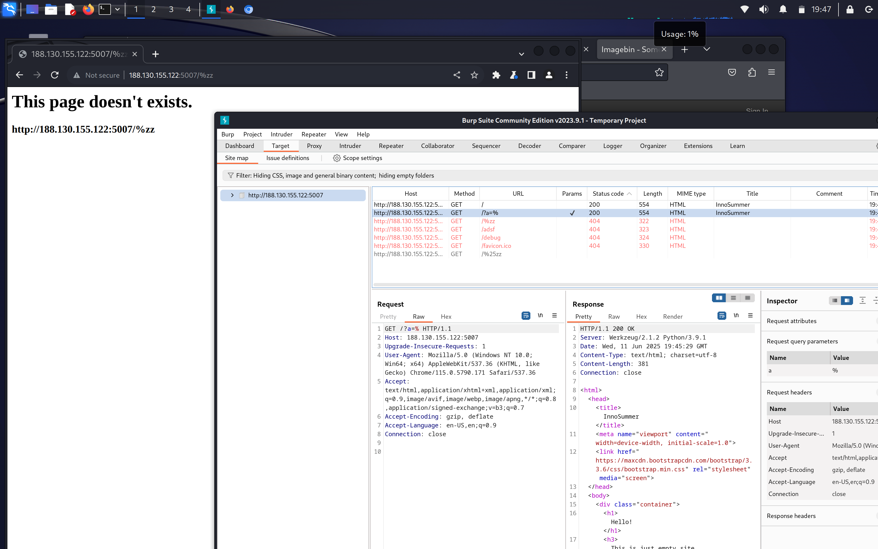The image size is (878, 549).
Task: Launch Firefox from the taskbar launcher
Action: pyautogui.click(x=88, y=9)
